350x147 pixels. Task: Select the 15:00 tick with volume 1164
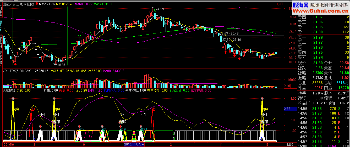pyautogui.click(x=324, y=145)
